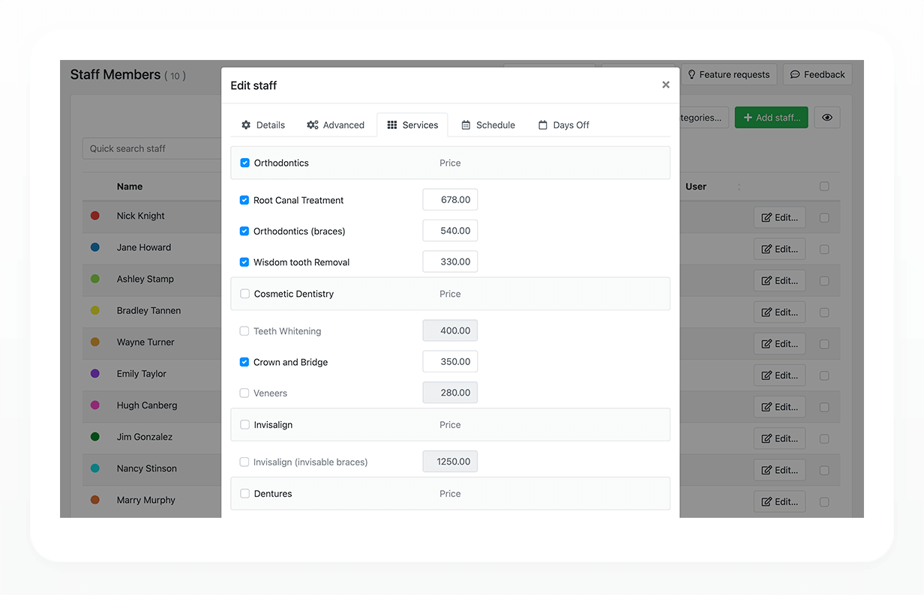Click staff name Marry Murphy
This screenshot has height=595, width=924.
click(146, 500)
